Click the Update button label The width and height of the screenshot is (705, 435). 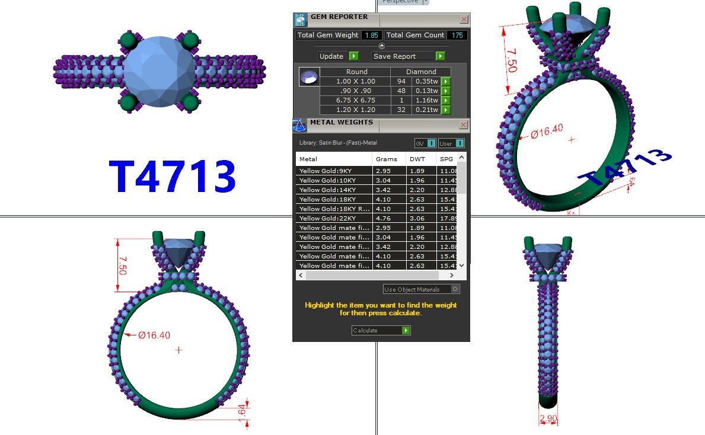click(x=331, y=56)
